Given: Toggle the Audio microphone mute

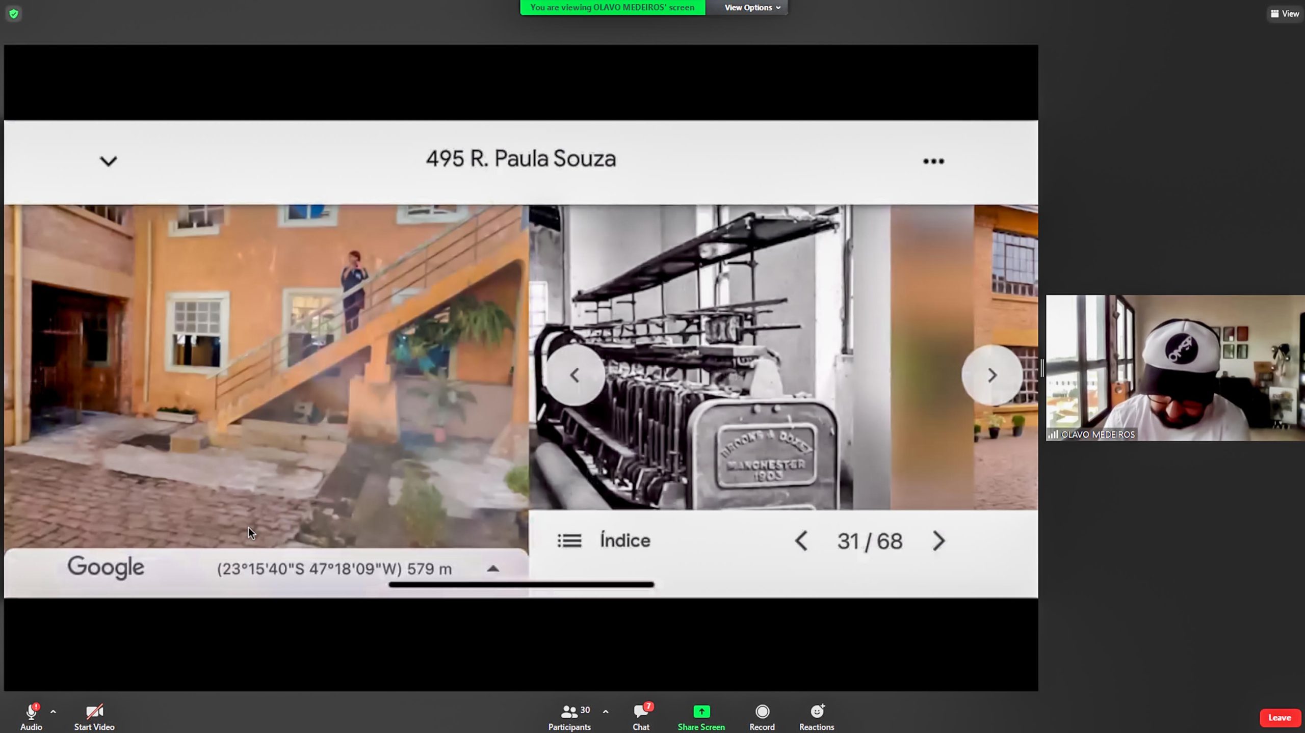Looking at the screenshot, I should [x=31, y=712].
